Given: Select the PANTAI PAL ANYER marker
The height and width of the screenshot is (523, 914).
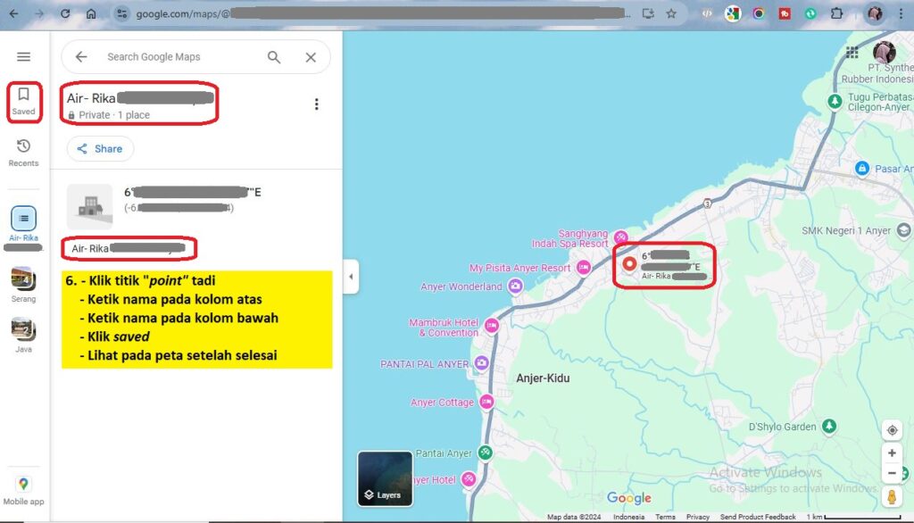Looking at the screenshot, I should tap(481, 363).
